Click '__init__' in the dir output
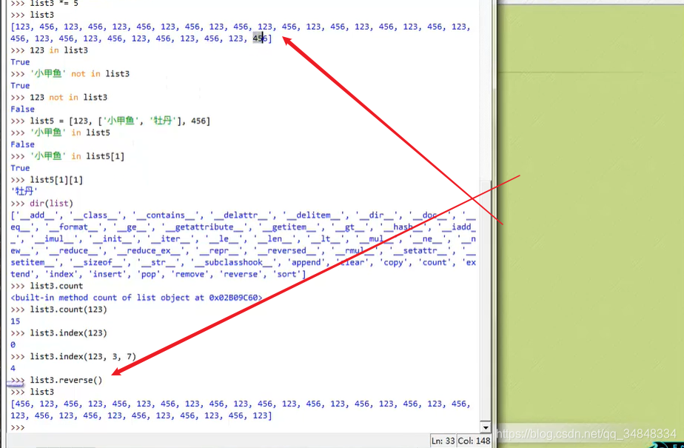 (x=115, y=238)
